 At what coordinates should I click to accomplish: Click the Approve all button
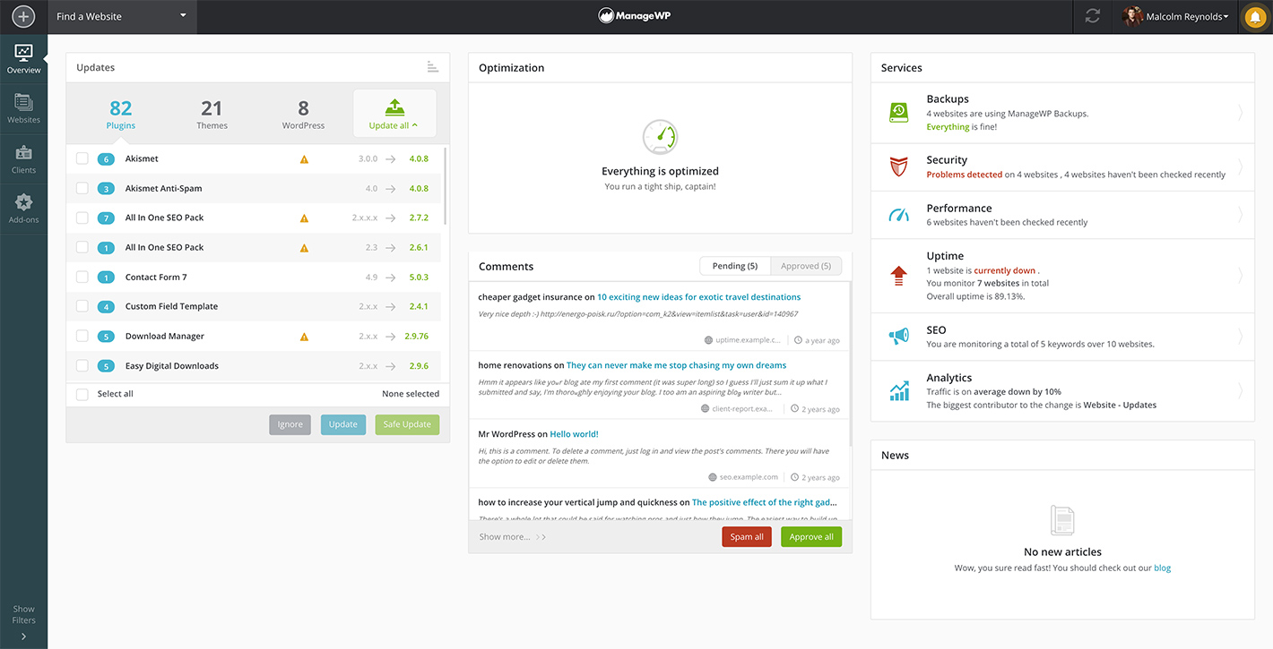coord(811,537)
